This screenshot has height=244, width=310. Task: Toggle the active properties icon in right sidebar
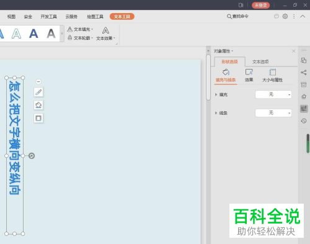pos(304,109)
